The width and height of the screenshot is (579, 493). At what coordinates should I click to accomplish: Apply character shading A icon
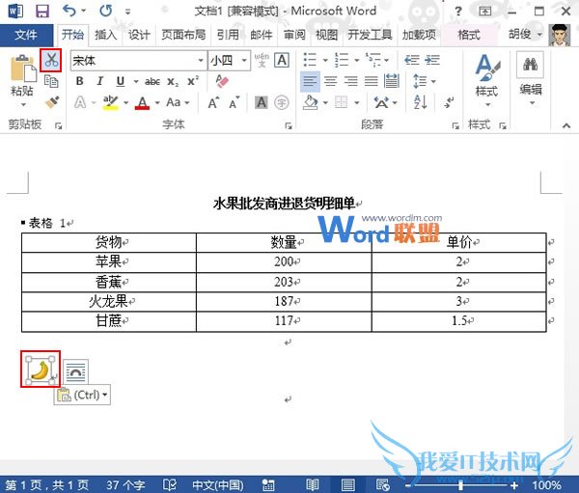tap(262, 102)
